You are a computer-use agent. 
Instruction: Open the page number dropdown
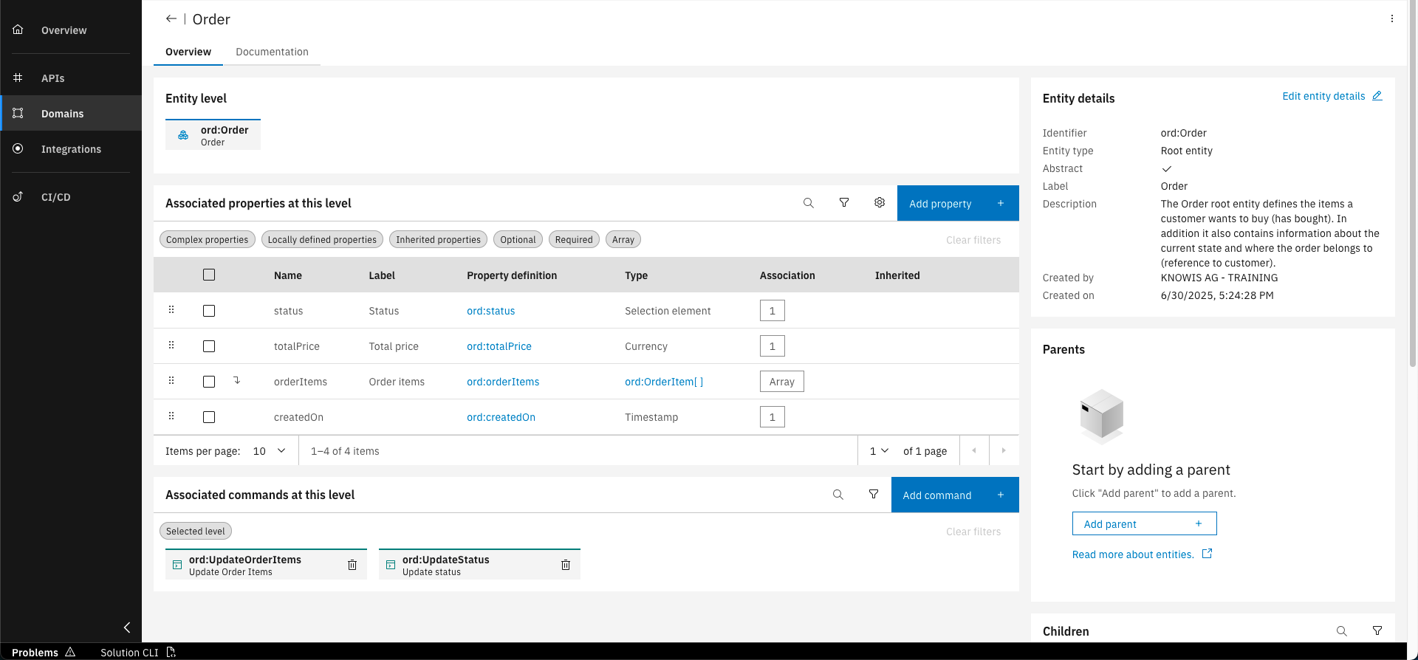(x=879, y=451)
